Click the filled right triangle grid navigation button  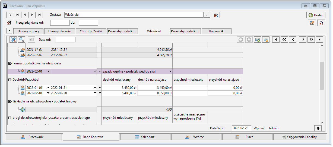pyautogui.click(x=320, y=40)
